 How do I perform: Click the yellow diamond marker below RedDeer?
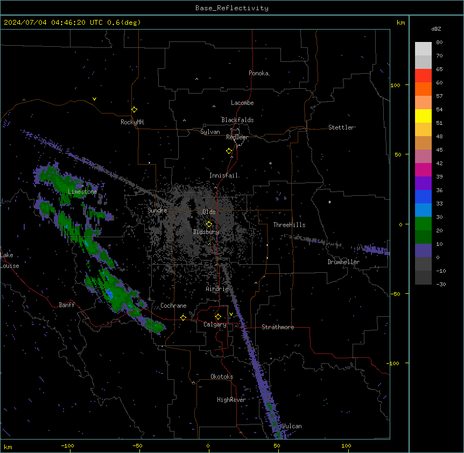[x=229, y=151]
